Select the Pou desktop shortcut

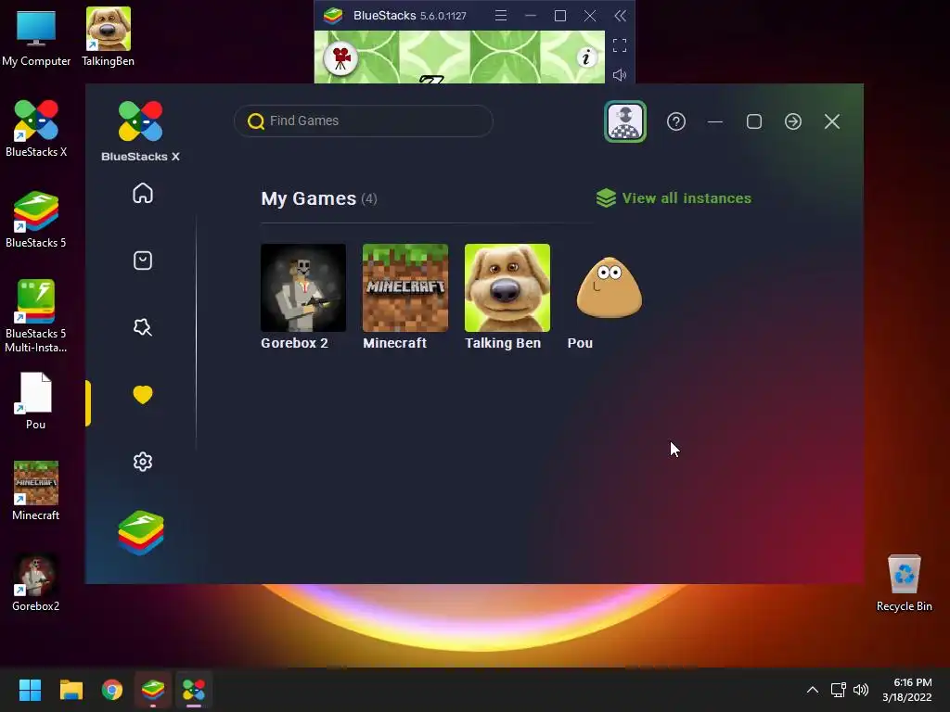point(36,400)
